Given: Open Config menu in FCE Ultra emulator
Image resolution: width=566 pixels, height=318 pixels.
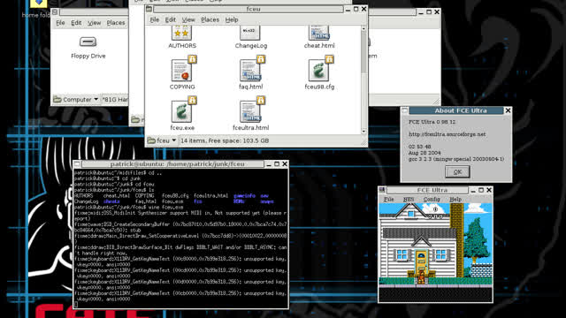Looking at the screenshot, I should [432, 199].
